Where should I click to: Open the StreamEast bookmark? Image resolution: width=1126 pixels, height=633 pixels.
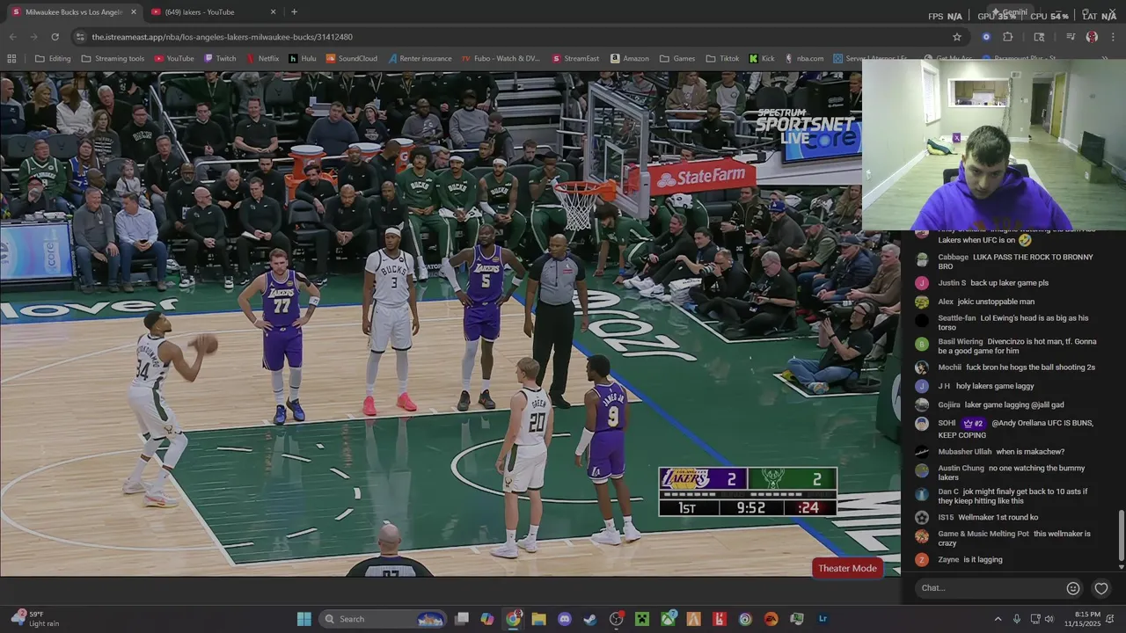[x=576, y=59]
